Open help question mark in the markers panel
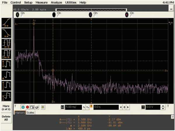175x131 pixels. coord(172,117)
